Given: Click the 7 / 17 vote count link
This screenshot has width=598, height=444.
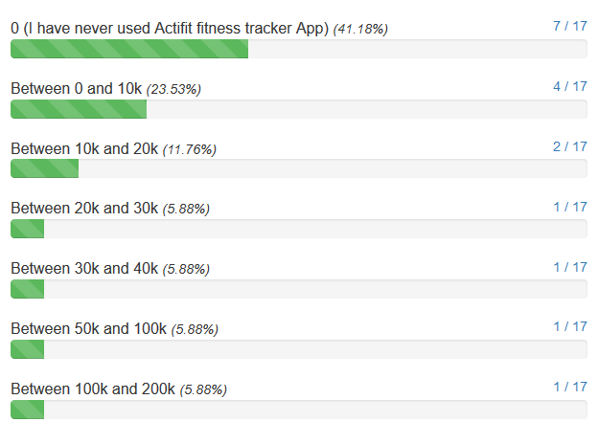Looking at the screenshot, I should (x=570, y=26).
